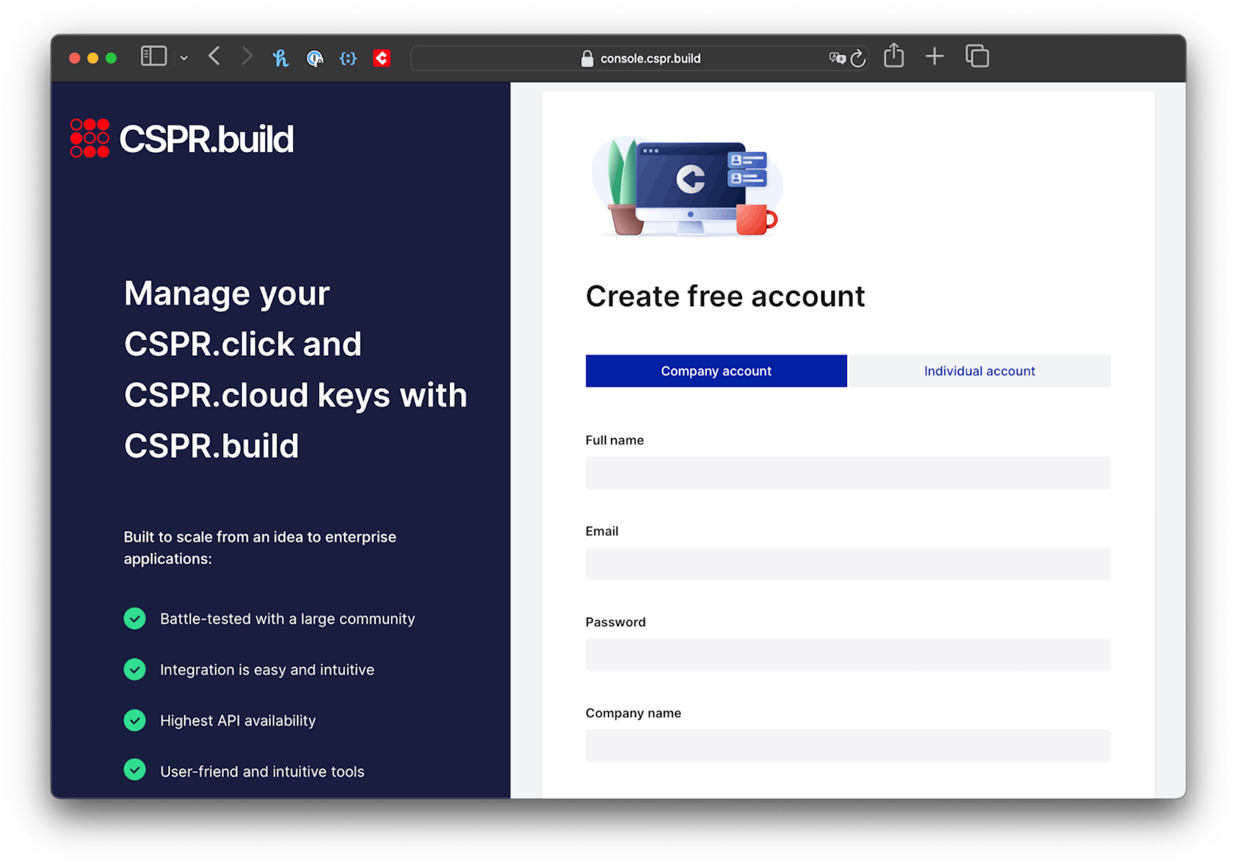Reload the page
The height and width of the screenshot is (866, 1237).
[858, 58]
